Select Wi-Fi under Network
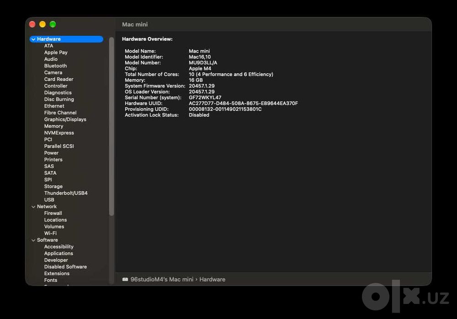This screenshot has height=319, width=457. click(50, 233)
